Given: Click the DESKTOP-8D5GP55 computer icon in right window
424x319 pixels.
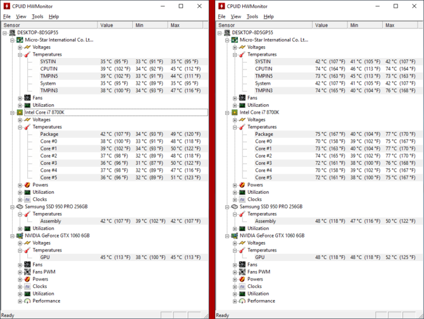Looking at the screenshot, I should [x=227, y=33].
